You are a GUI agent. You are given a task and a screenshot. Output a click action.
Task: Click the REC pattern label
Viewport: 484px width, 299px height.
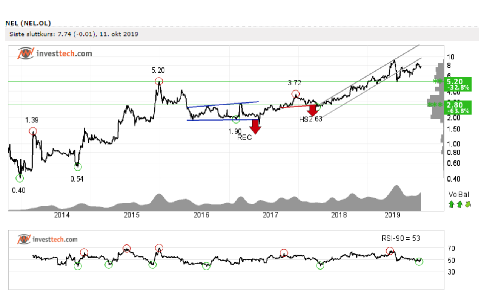point(244,138)
